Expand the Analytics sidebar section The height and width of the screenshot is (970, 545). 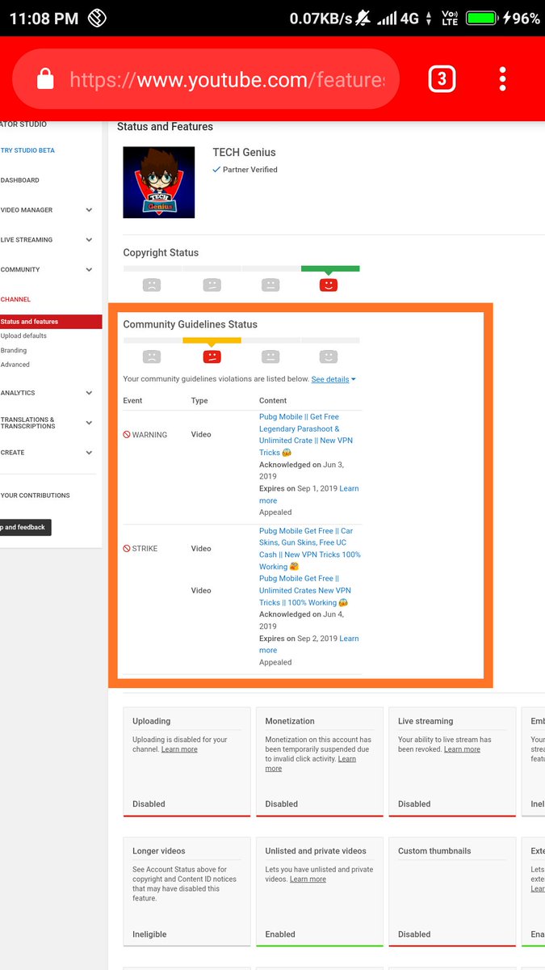coord(89,393)
